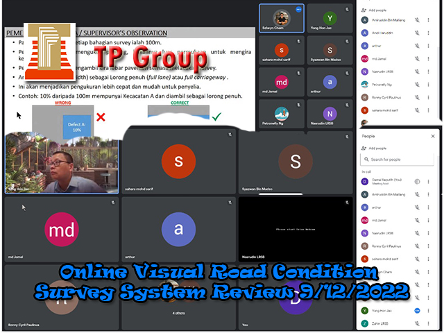Select the "In call" section heading

click(367, 171)
